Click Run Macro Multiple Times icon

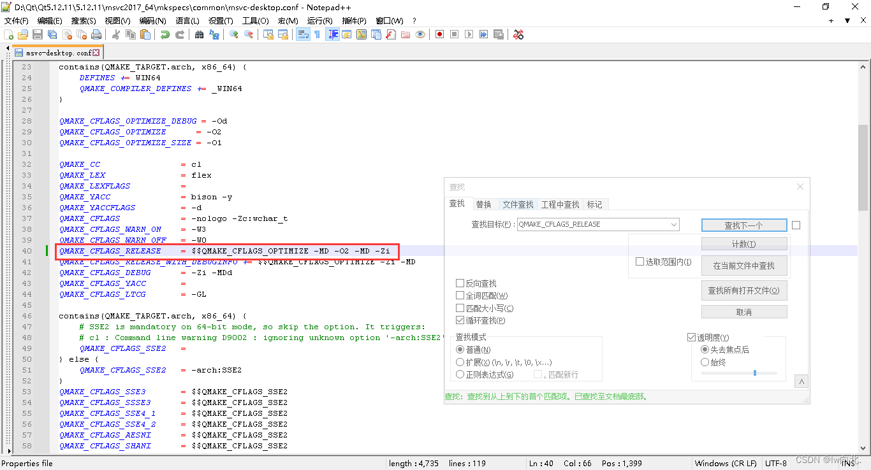click(483, 34)
